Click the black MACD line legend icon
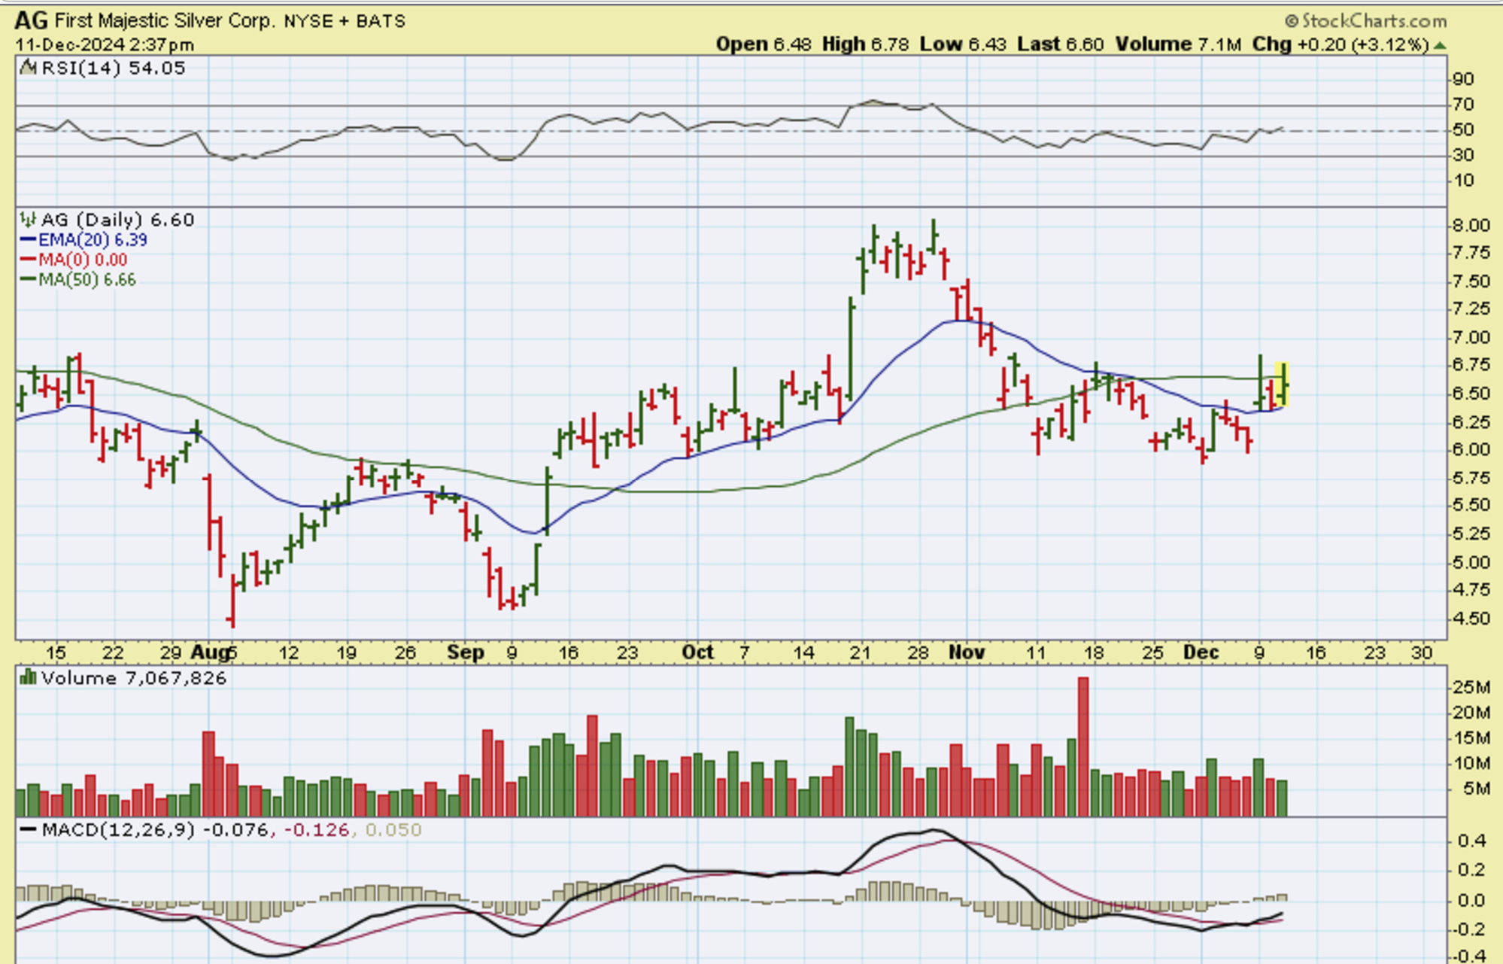The height and width of the screenshot is (964, 1503). 29,829
